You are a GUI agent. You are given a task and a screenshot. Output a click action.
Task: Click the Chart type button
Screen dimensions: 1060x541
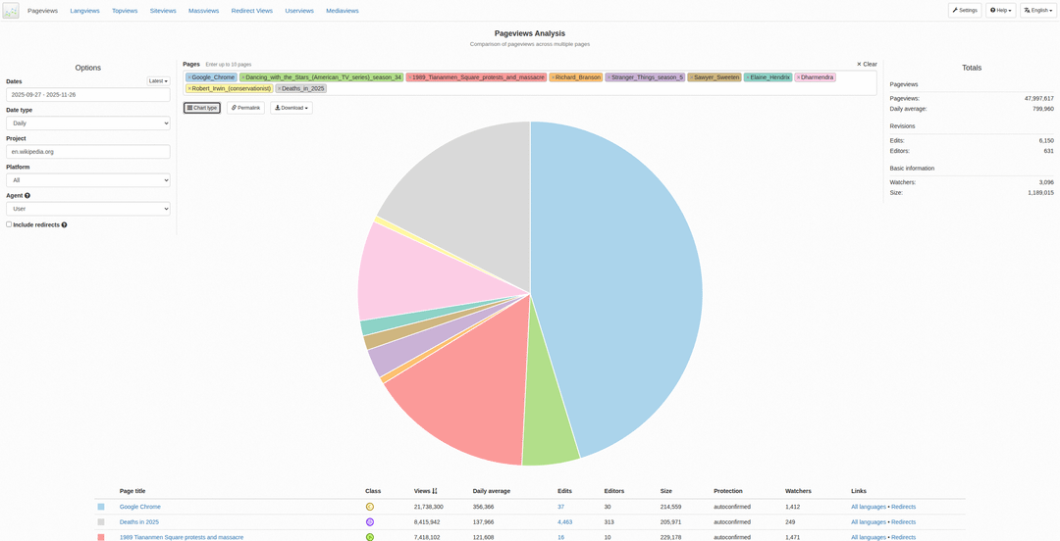coord(202,108)
